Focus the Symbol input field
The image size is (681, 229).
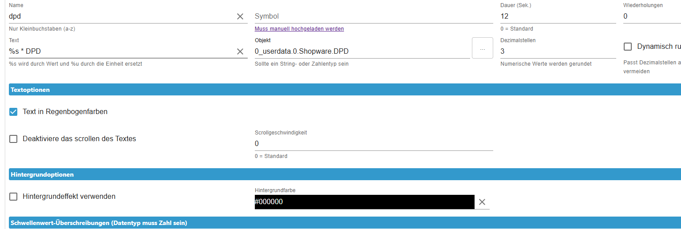click(x=373, y=16)
